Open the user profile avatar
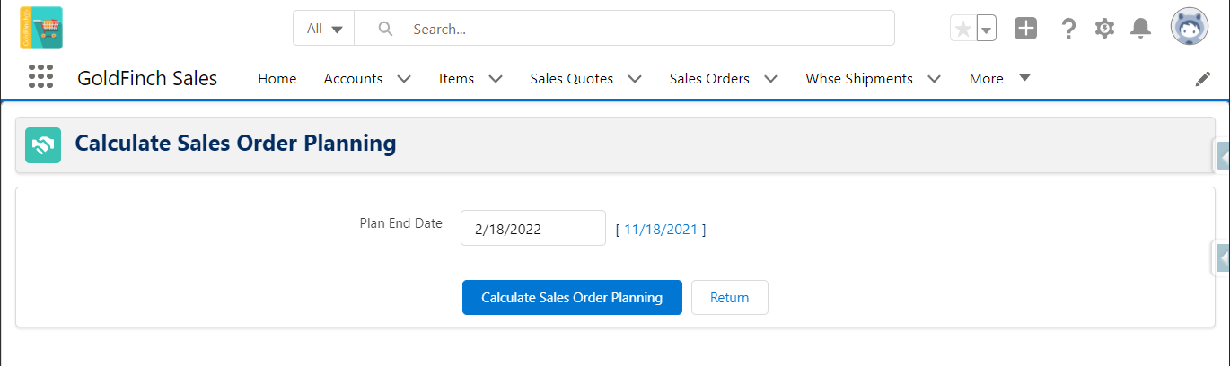The width and height of the screenshot is (1230, 366). [x=1190, y=28]
